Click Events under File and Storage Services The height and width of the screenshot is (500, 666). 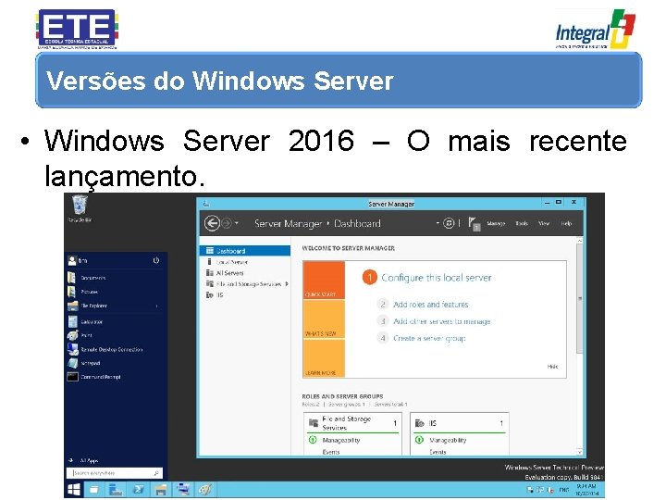coord(331,452)
